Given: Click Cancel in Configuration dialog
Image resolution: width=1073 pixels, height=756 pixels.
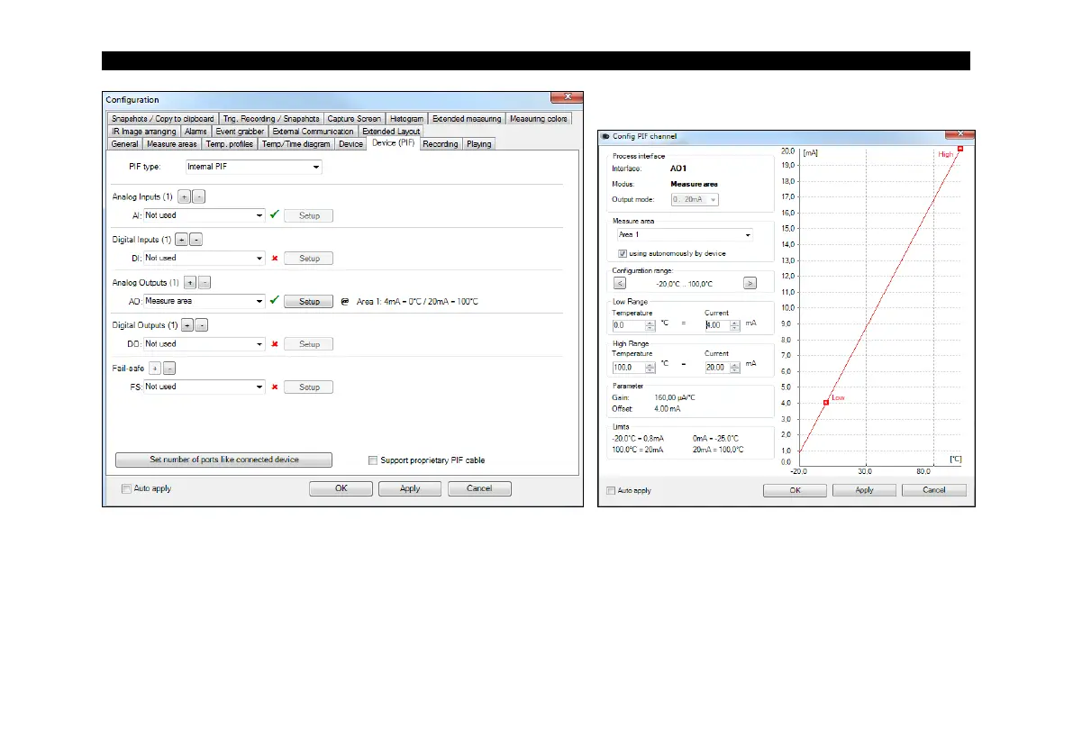Looking at the screenshot, I should pos(479,488).
